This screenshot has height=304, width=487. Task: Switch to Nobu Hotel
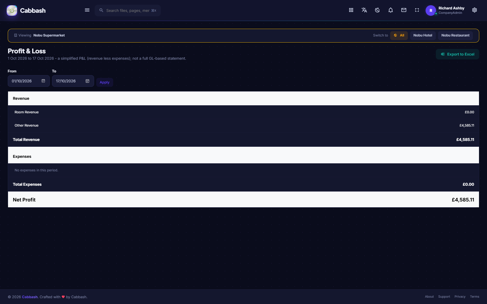[x=423, y=35]
